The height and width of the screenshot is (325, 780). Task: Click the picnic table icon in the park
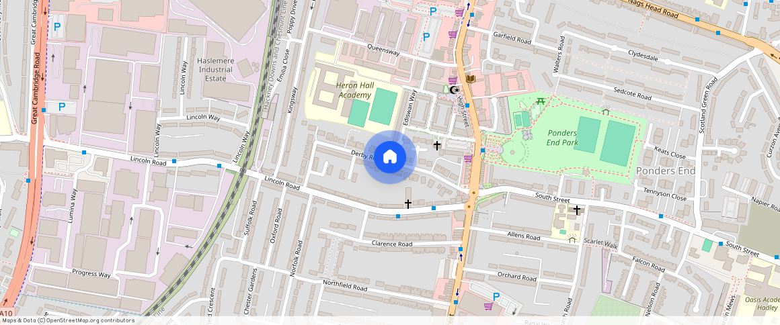click(x=541, y=101)
